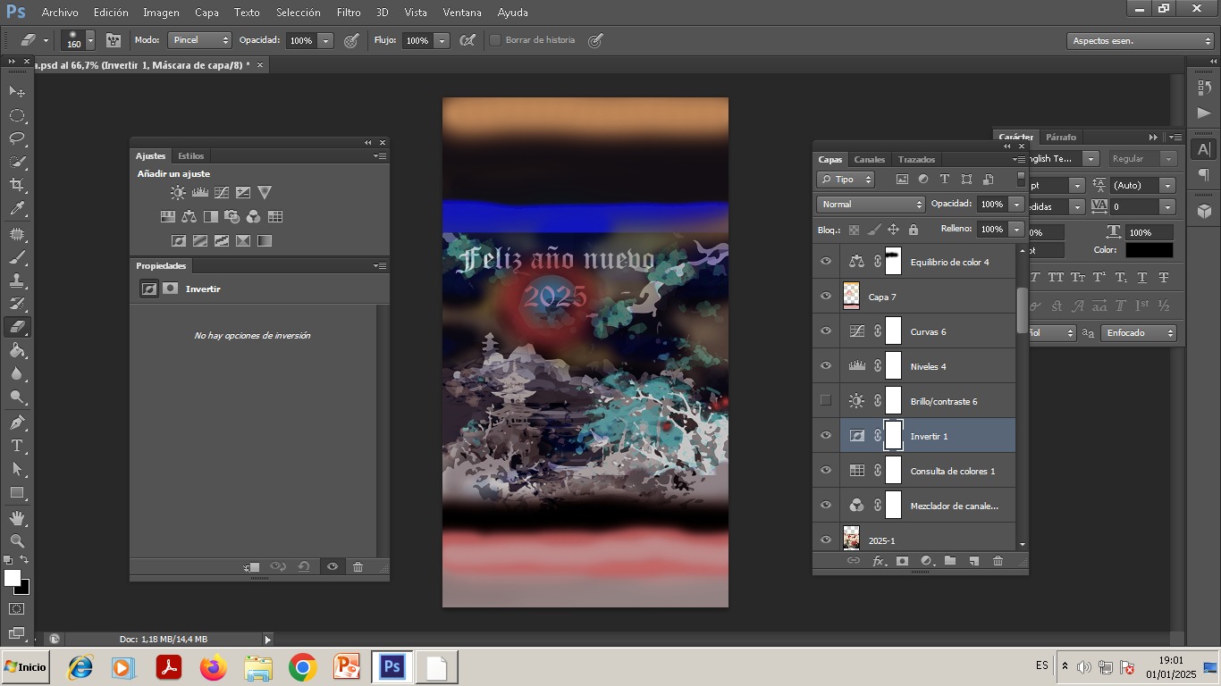Switch to the Trazados tab
This screenshot has height=686, width=1221.
916,159
